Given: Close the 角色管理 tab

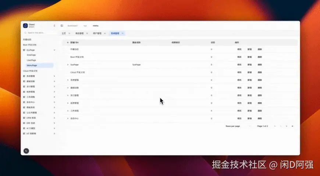Looking at the screenshot, I should (x=87, y=33).
